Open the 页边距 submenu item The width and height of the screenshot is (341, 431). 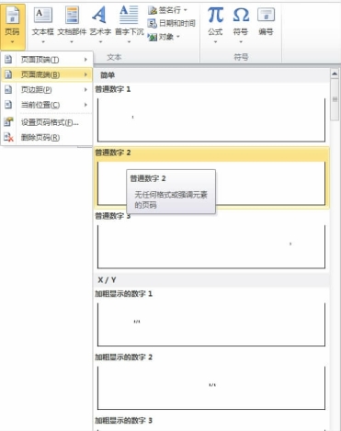tap(47, 89)
